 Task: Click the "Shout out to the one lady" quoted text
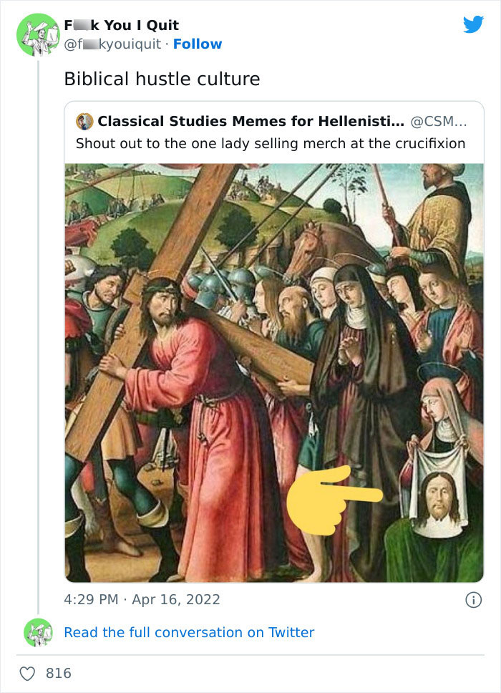pos(271,143)
